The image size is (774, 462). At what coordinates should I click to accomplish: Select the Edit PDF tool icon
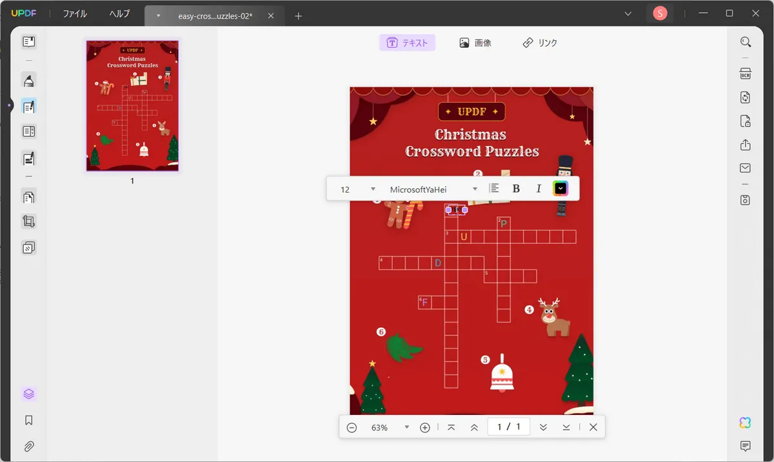click(x=28, y=106)
